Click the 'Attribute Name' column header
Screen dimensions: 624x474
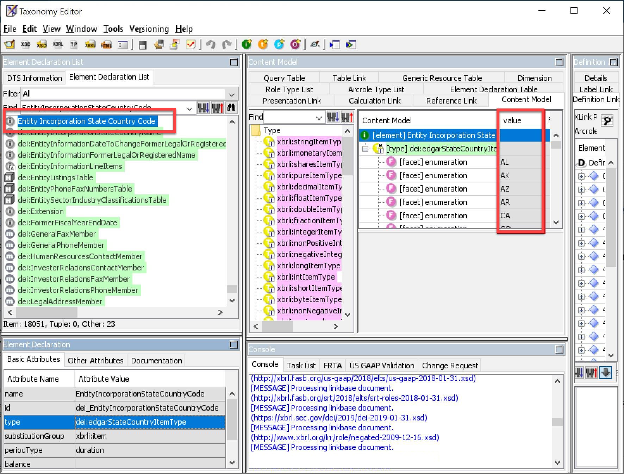(x=39, y=379)
